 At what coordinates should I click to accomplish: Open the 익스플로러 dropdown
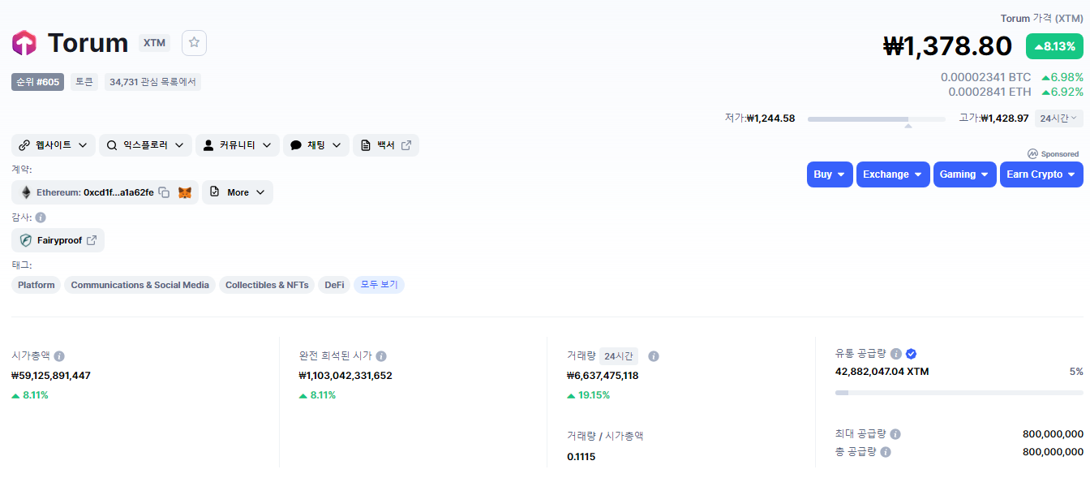(x=146, y=145)
